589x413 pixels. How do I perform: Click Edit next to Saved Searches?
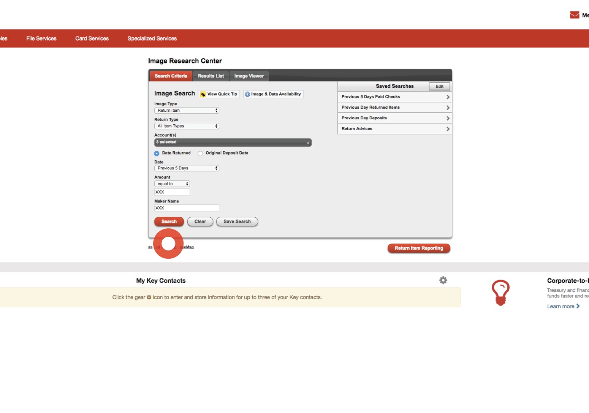439,86
